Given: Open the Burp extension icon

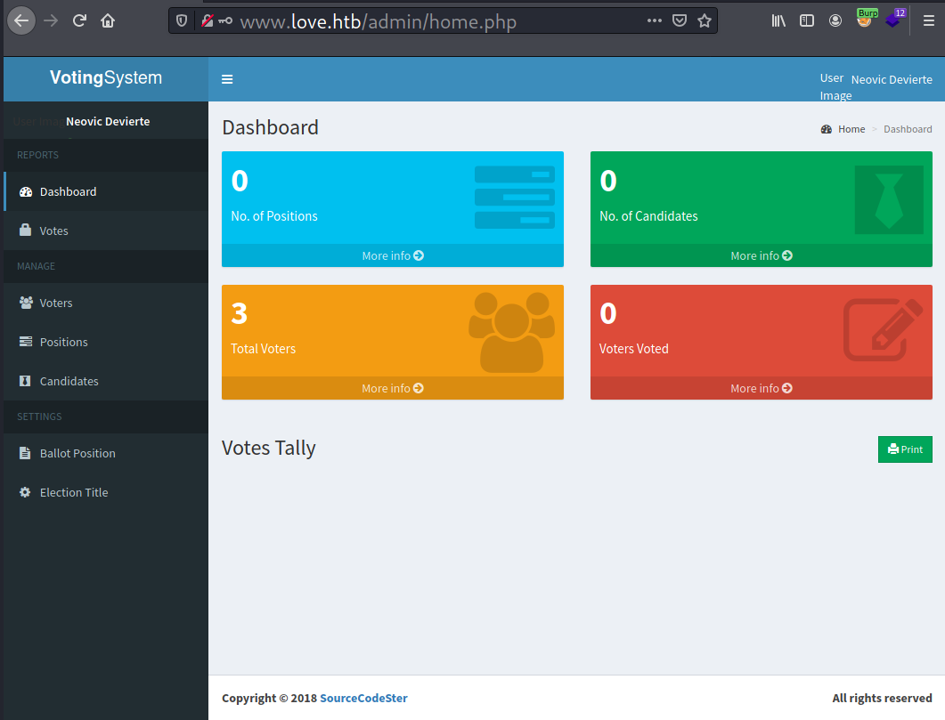Looking at the screenshot, I should 865,20.
